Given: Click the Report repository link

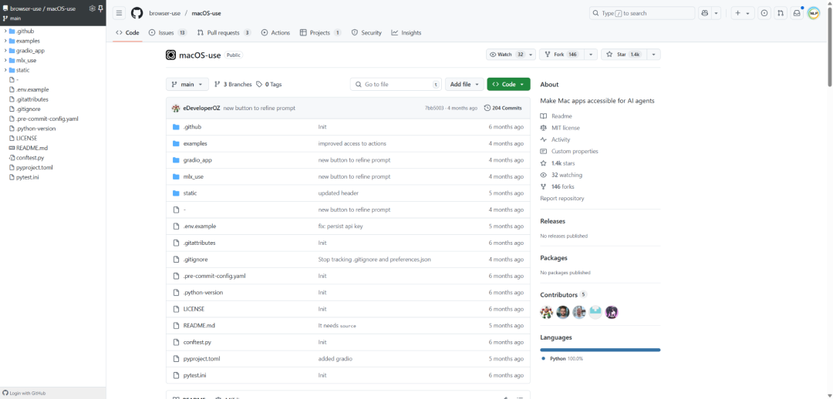Looking at the screenshot, I should point(562,199).
